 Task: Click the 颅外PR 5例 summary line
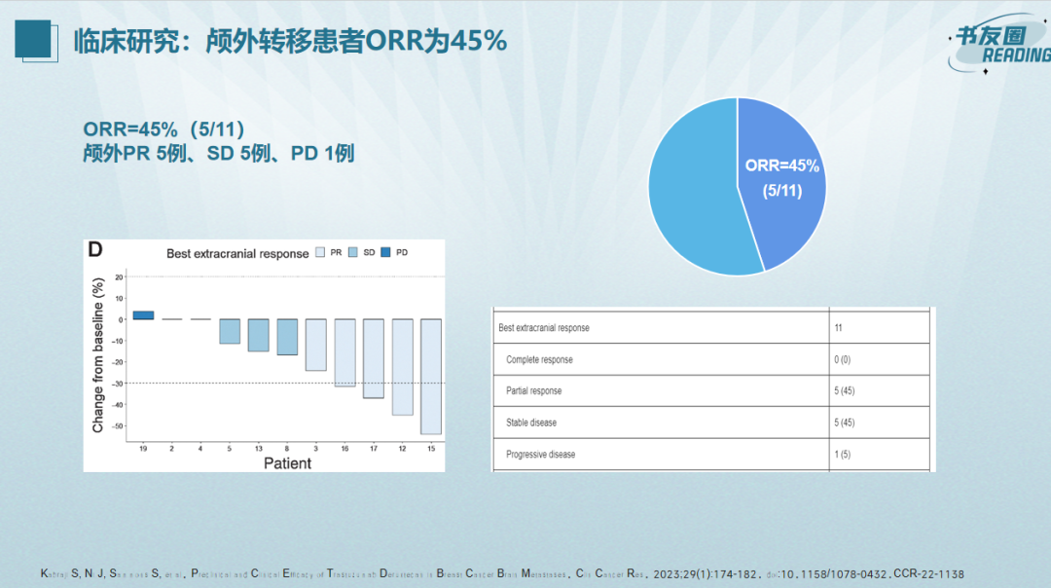coord(218,154)
